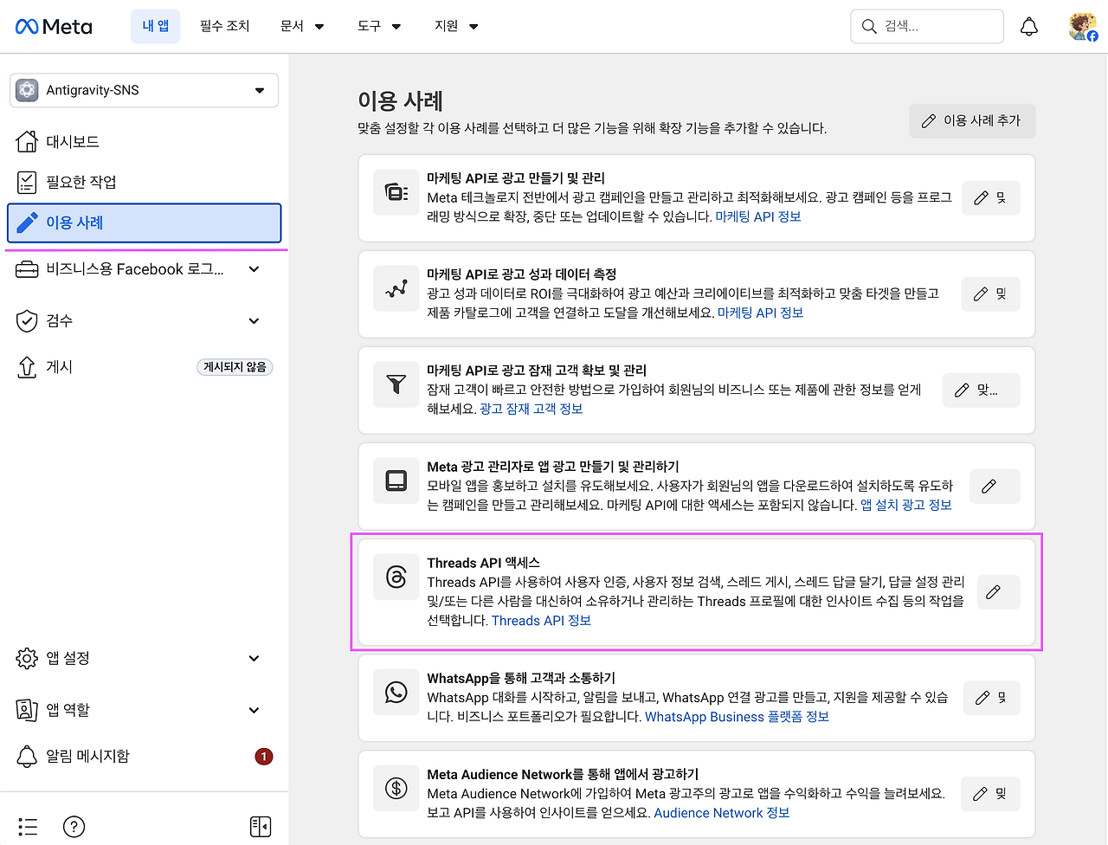This screenshot has width=1108, height=845.
Task: Open the Threads API 정보 link
Action: [542, 621]
